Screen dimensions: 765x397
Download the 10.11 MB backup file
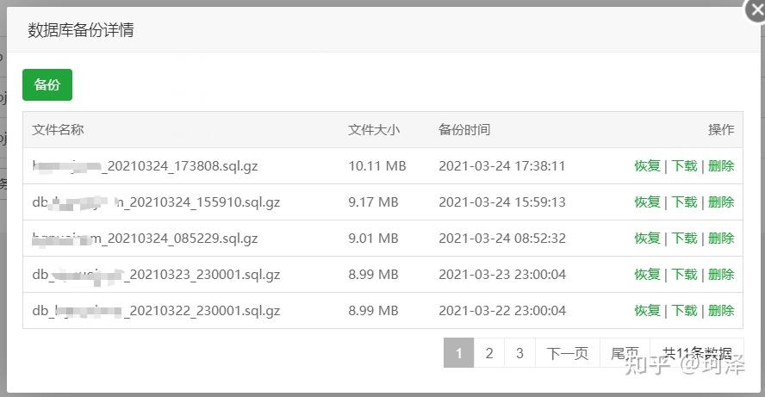tap(684, 166)
